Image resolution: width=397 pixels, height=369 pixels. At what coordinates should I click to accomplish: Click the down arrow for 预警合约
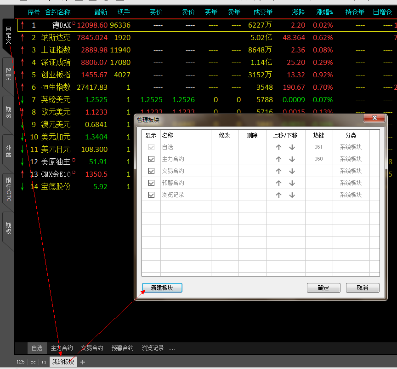click(292, 183)
